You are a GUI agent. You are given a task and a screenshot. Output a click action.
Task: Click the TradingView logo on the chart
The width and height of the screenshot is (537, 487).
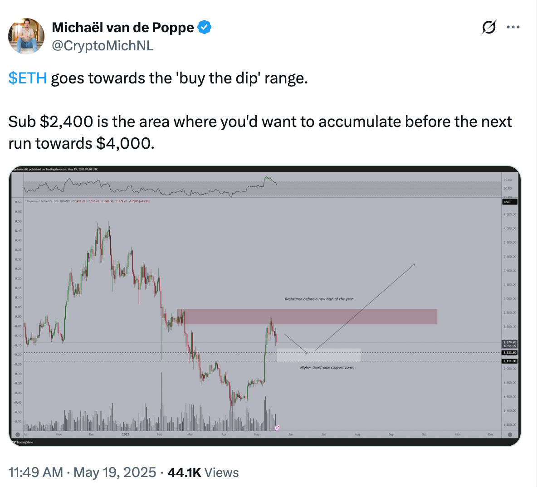24,442
